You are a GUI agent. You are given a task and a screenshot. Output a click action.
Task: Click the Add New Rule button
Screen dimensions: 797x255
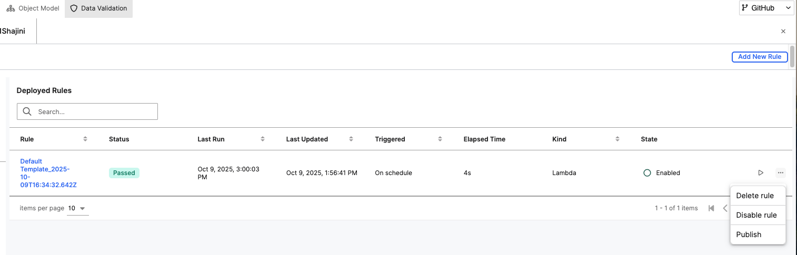click(x=759, y=57)
